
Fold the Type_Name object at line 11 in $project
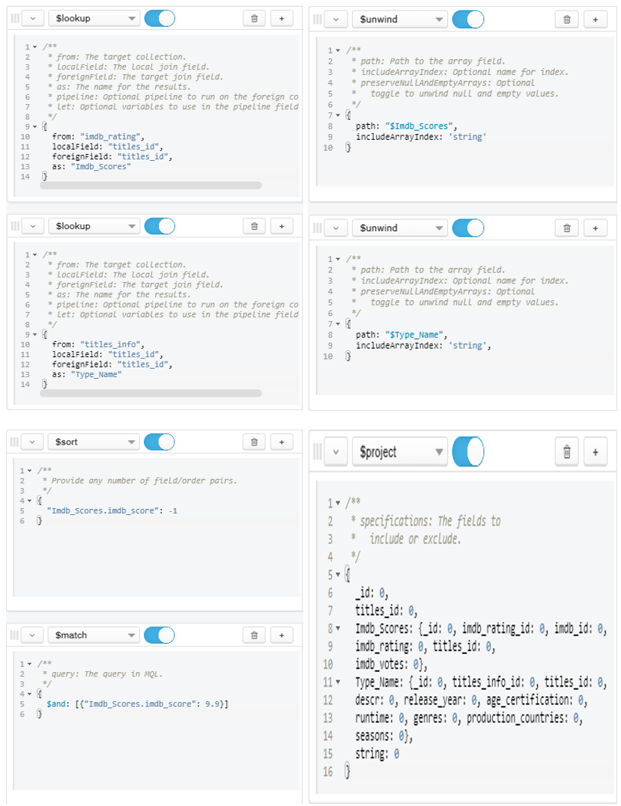pos(338,682)
